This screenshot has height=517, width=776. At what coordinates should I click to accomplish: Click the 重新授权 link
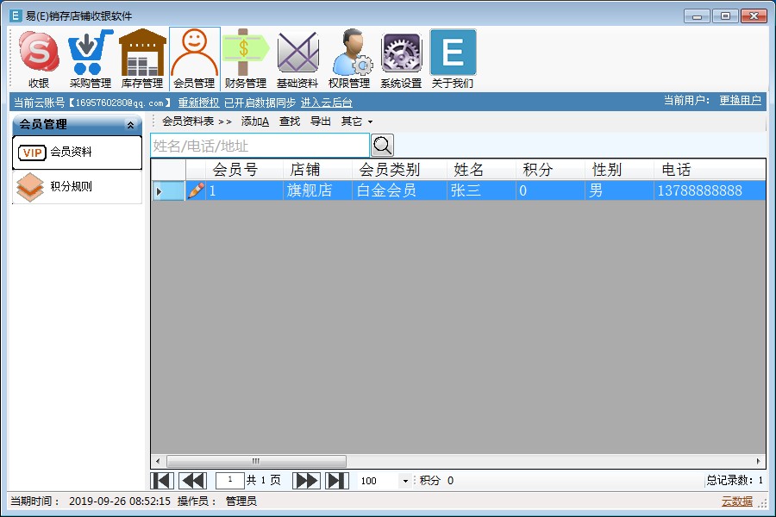[198, 103]
